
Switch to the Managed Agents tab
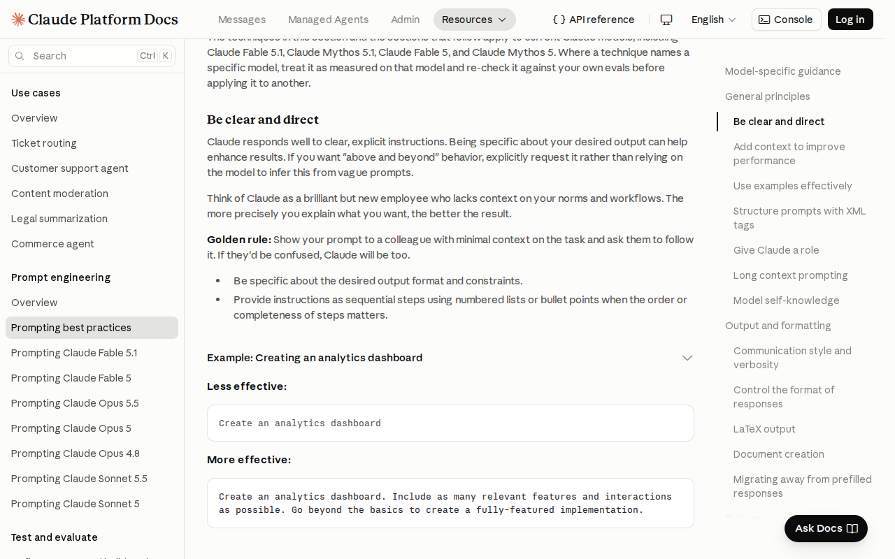coord(328,20)
